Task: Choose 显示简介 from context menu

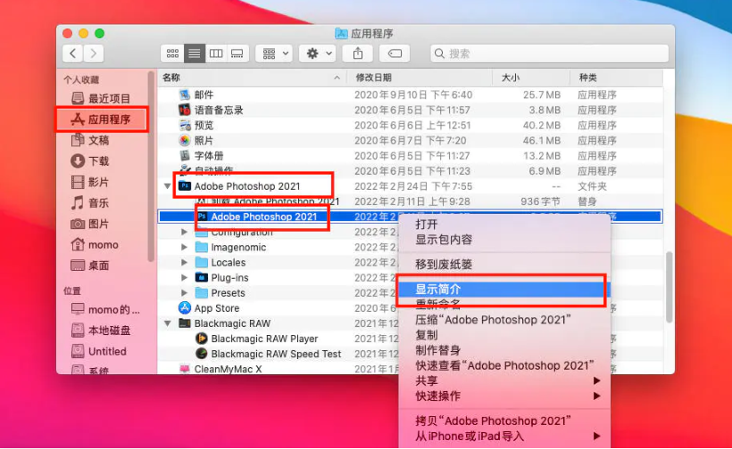Action: 438,290
